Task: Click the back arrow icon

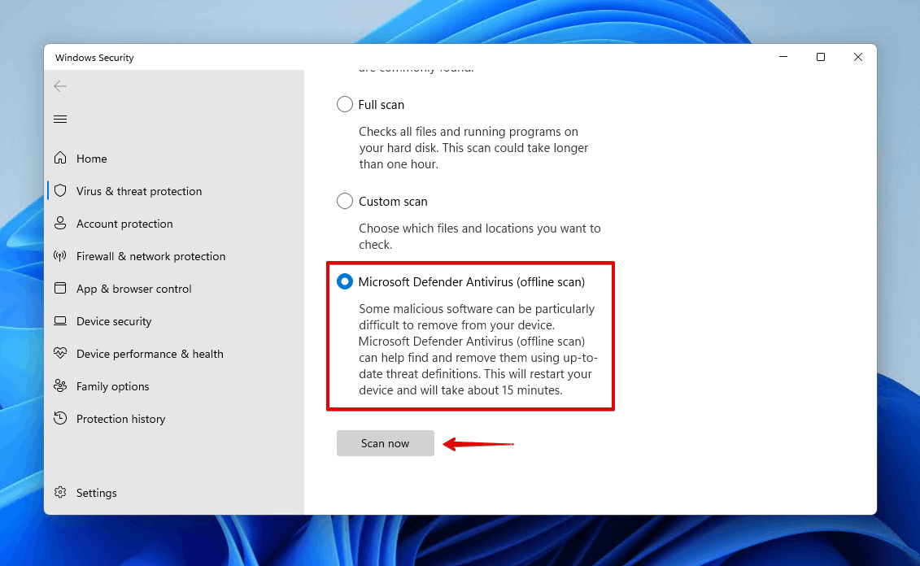Action: pyautogui.click(x=60, y=86)
